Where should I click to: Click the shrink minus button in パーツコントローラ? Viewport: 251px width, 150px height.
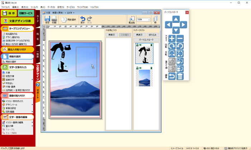click(180, 39)
